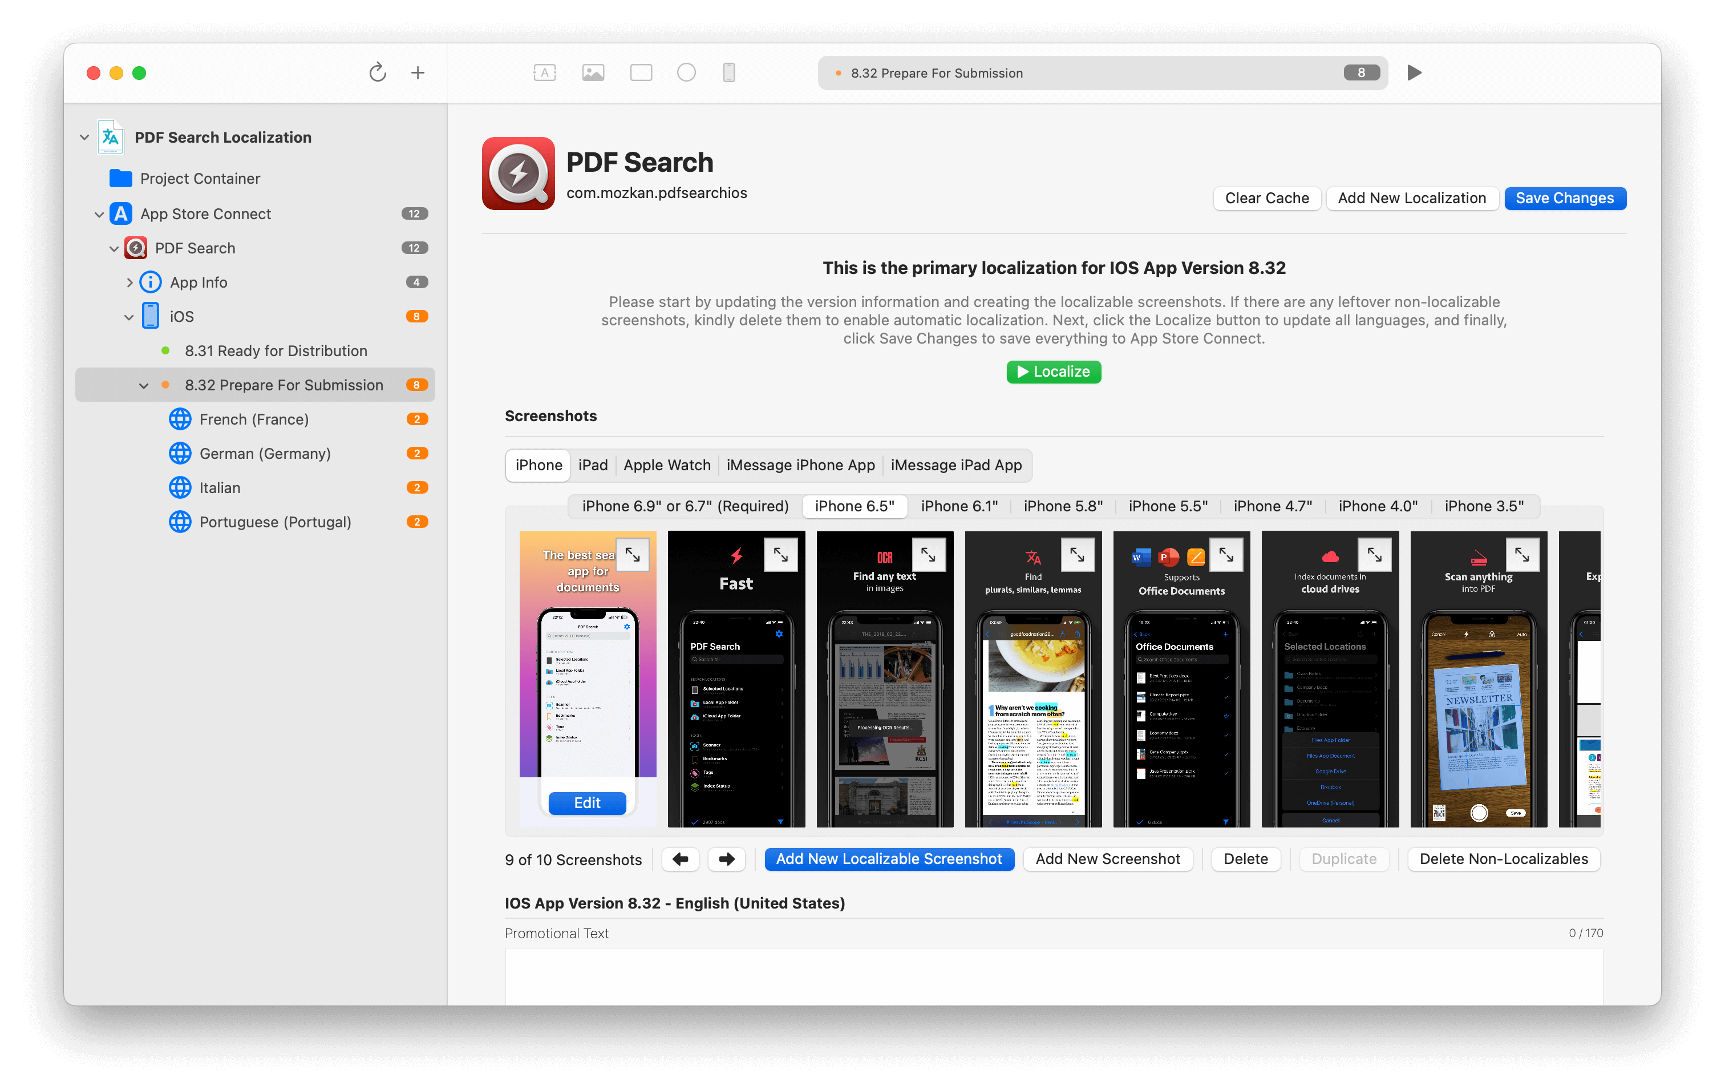Open French (France) localization
The width and height of the screenshot is (1725, 1090).
[254, 419]
